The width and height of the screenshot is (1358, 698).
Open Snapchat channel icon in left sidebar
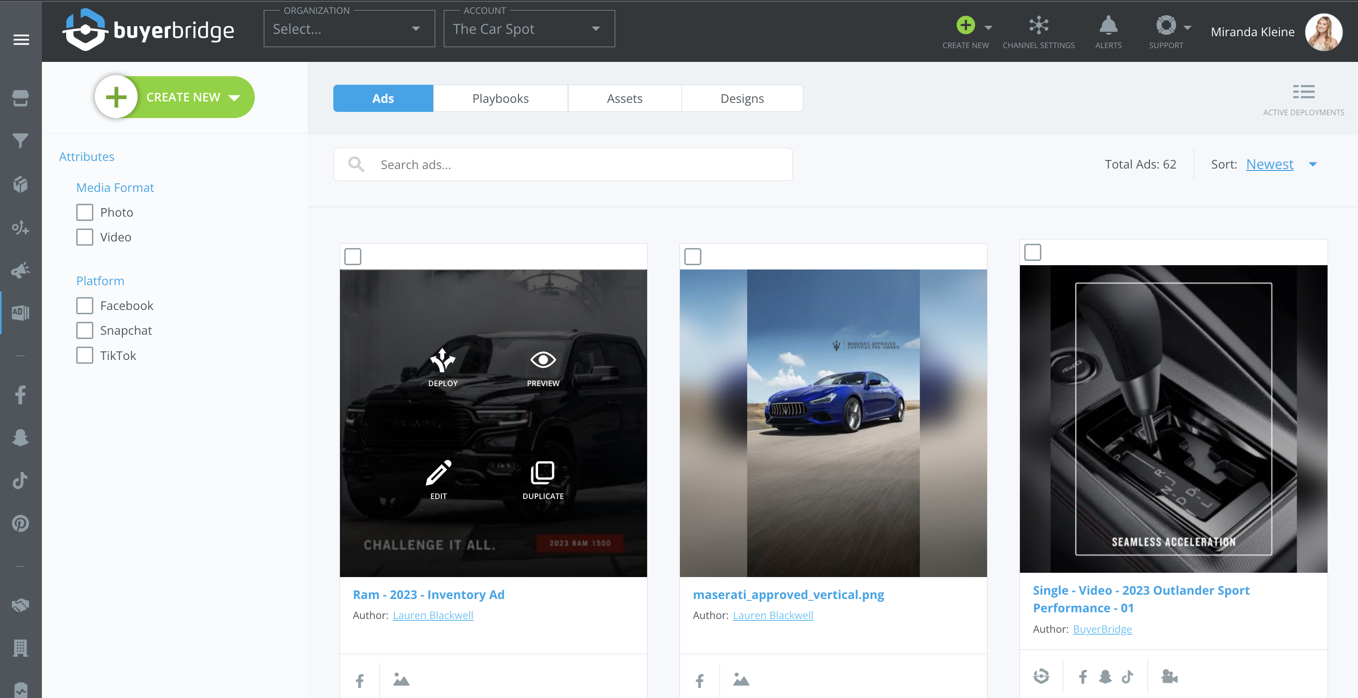[20, 438]
